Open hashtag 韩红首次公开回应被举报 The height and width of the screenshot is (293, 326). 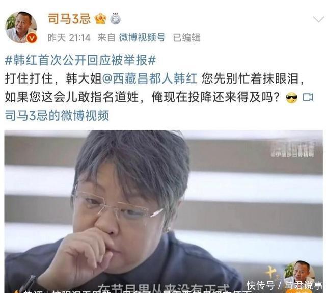[80, 60]
